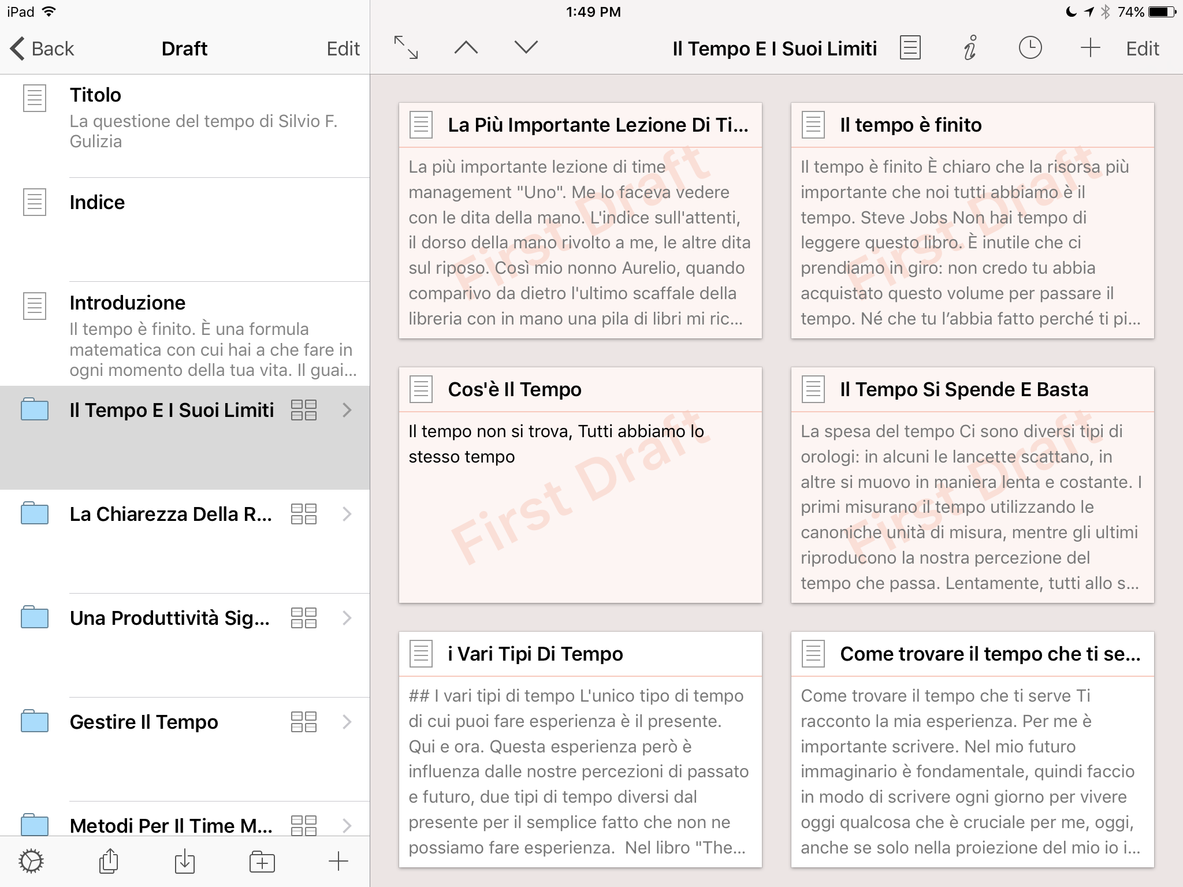Tap document icon on Il tempo è finito card

pyautogui.click(x=813, y=125)
